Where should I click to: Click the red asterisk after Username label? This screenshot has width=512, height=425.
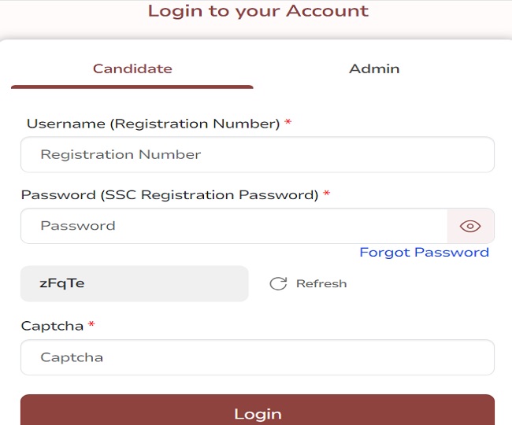(288, 124)
